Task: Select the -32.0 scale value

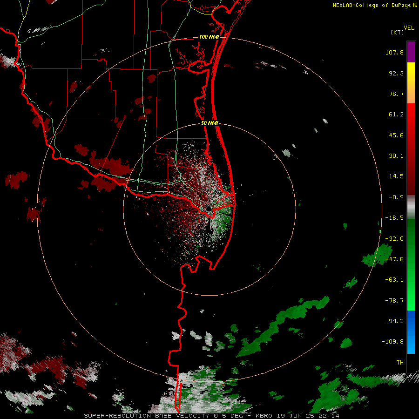Action: [394, 239]
